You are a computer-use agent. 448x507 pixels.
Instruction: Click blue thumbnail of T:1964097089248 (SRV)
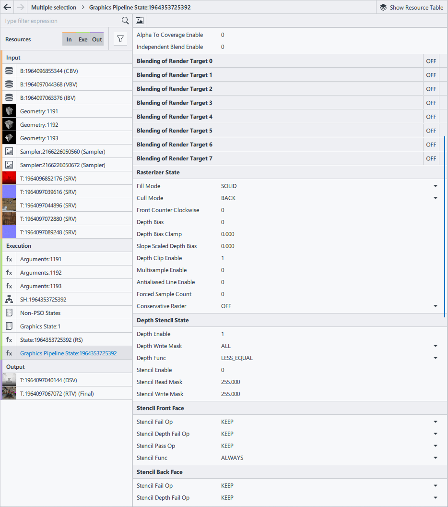tap(9, 232)
